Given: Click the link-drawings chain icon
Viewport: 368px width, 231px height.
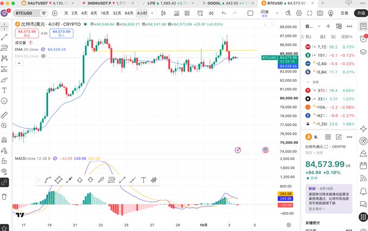Looking at the screenshot, I should pyautogui.click(x=4, y=182).
